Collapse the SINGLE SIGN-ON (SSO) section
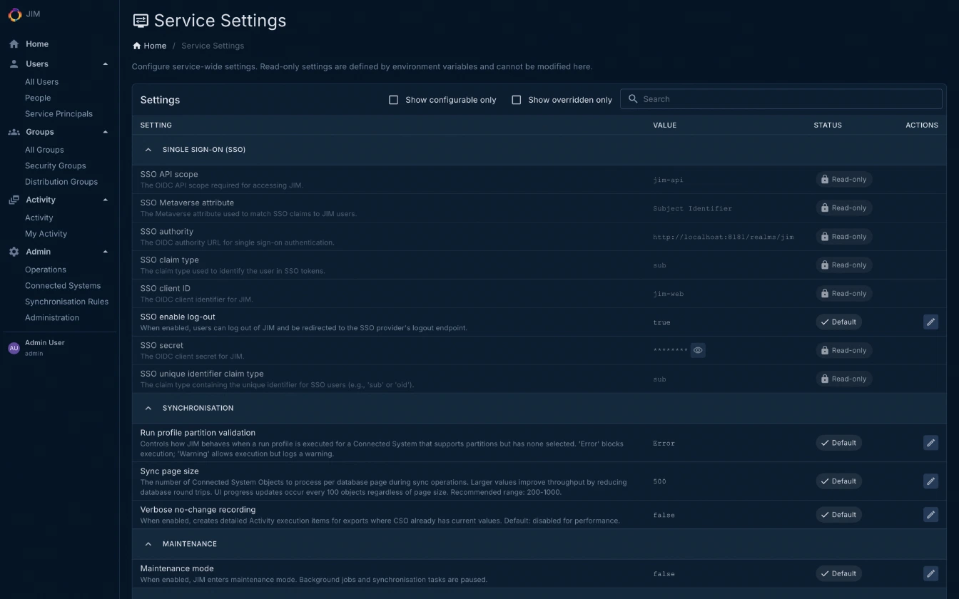This screenshot has width=959, height=599. point(148,150)
